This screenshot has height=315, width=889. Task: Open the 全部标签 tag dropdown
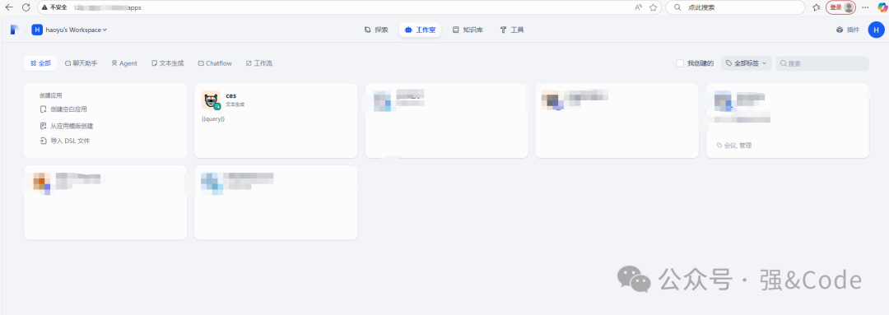pos(746,63)
